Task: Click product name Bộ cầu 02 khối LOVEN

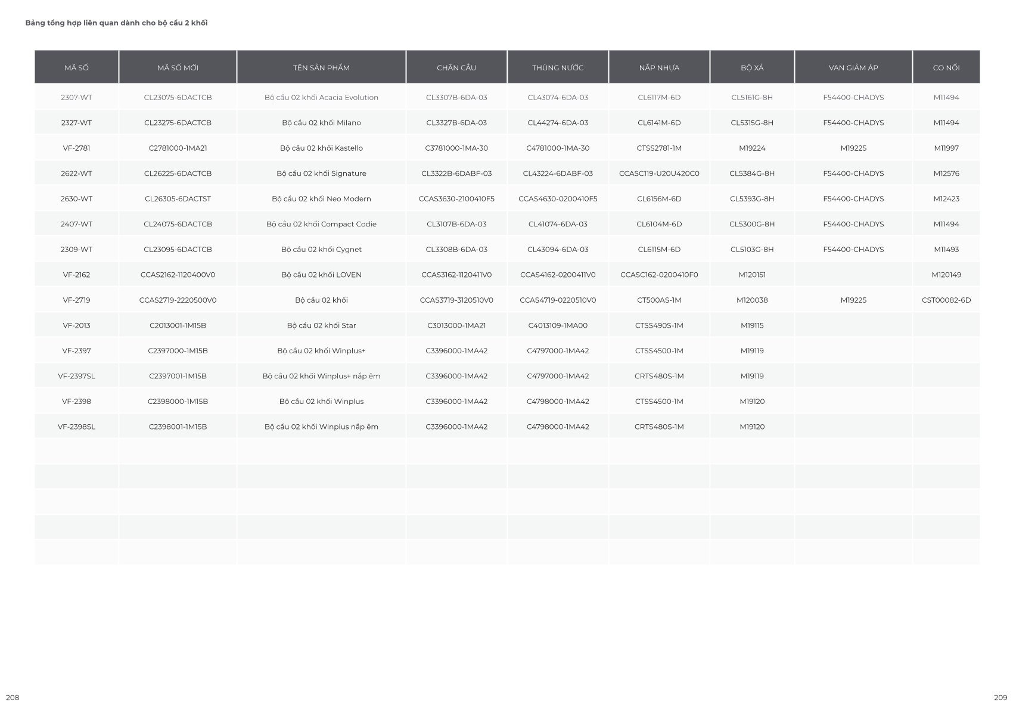Action: pos(321,275)
